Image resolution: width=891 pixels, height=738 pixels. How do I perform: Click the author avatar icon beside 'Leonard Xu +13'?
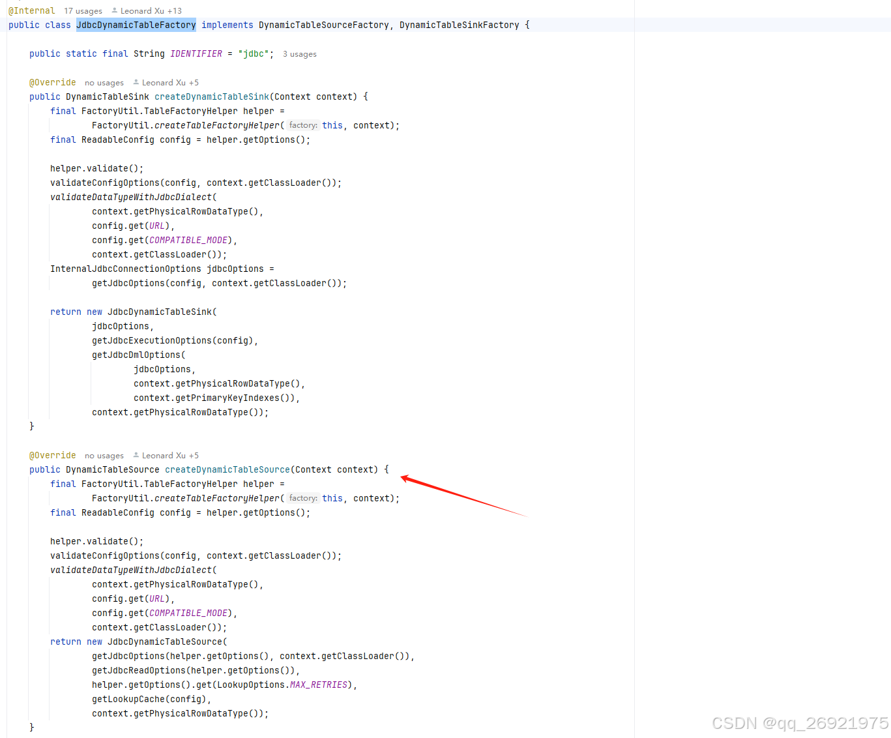[115, 10]
